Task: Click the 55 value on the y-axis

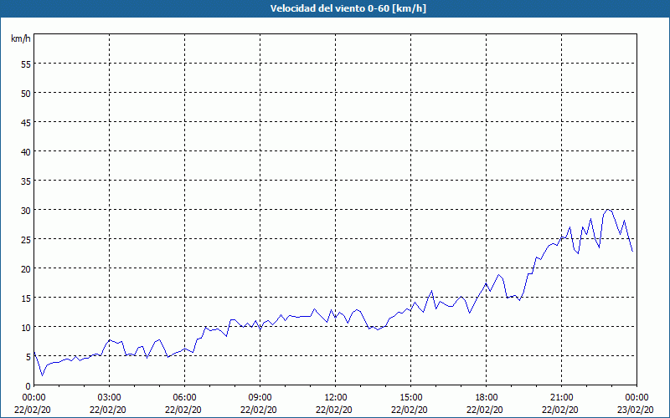Action: coord(26,64)
